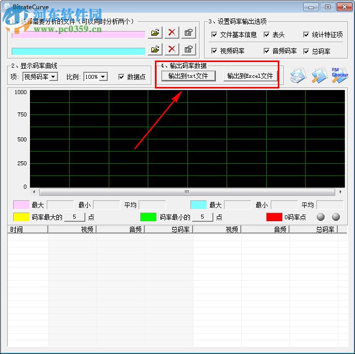The width and height of the screenshot is (355, 354).
Task: Click the first gray round indicator button
Action: click(x=320, y=217)
